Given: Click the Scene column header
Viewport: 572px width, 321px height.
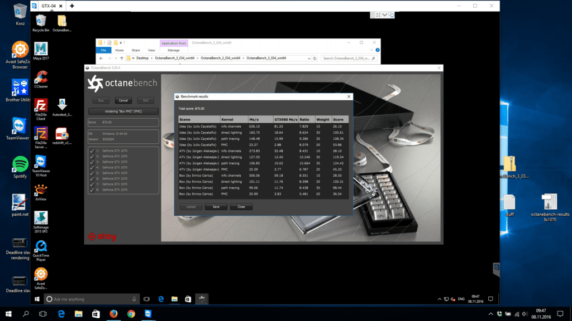Looking at the screenshot, I should (199, 119).
